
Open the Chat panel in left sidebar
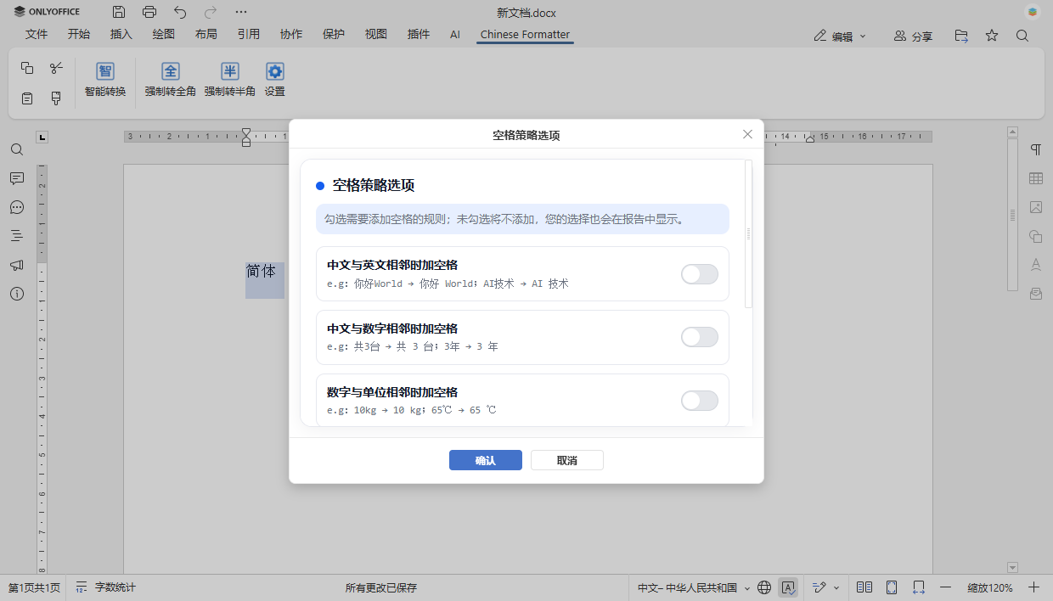pos(17,207)
